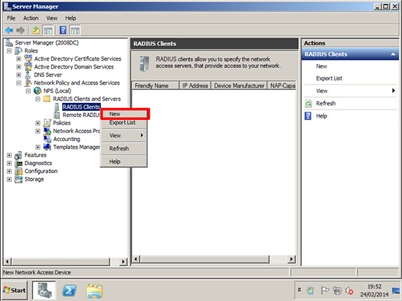Viewport: 402px width, 301px height.
Task: Click New in the Actions pane
Action: (x=322, y=66)
